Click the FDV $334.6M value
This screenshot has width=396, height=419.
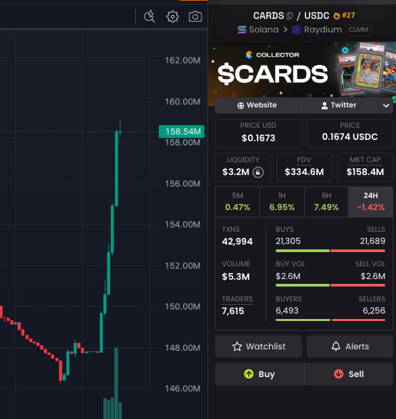click(304, 172)
